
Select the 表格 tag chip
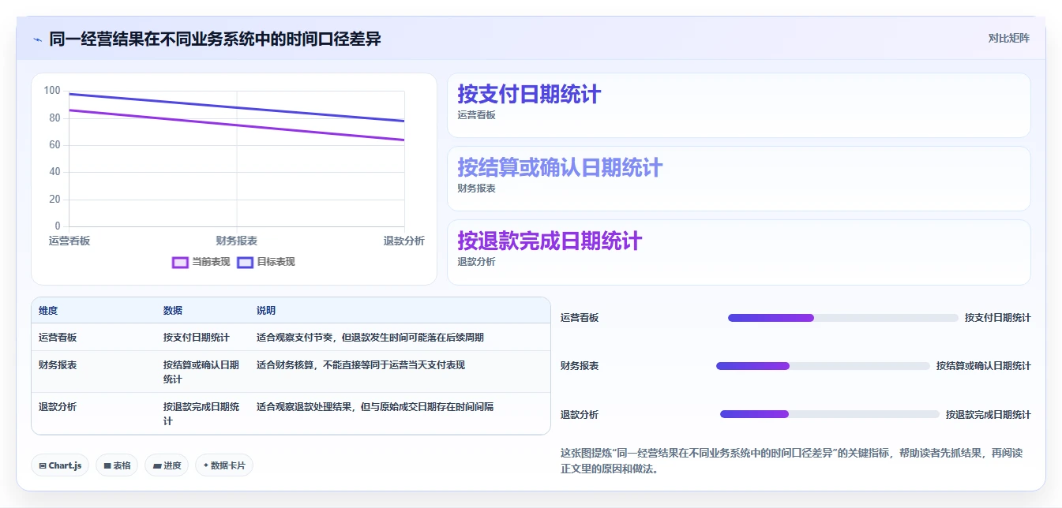[x=117, y=465]
